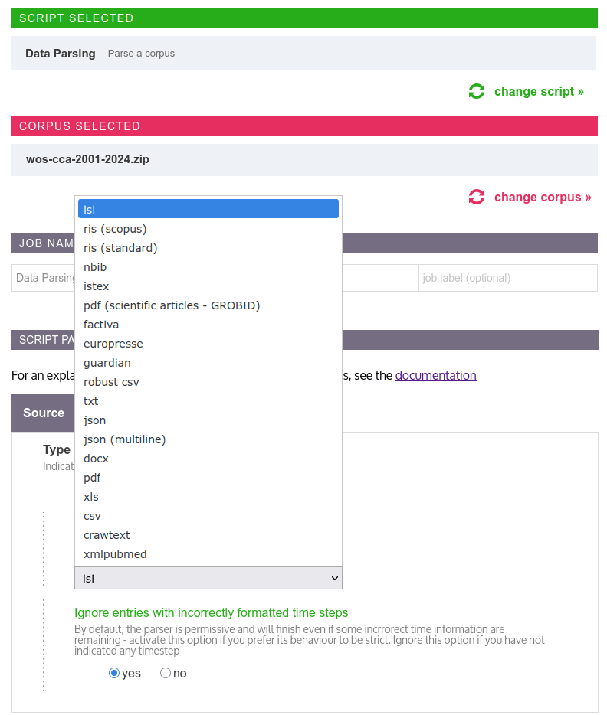Choose ris (standard) option
This screenshot has height=715, width=607.
point(120,248)
